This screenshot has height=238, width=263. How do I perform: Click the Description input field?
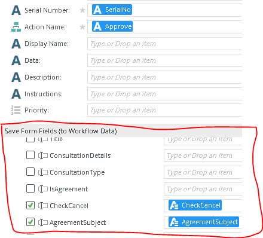click(164, 77)
